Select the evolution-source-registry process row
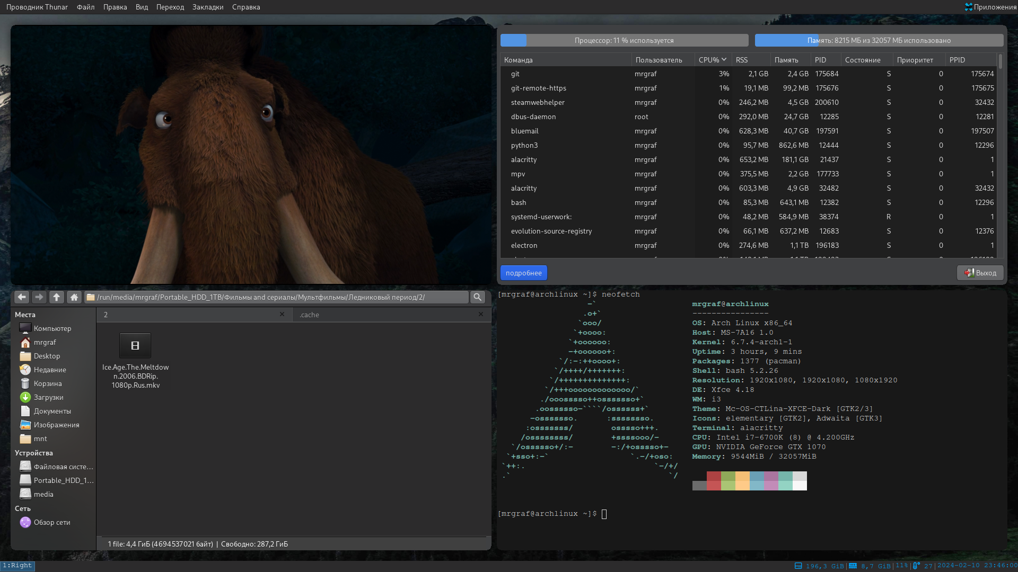The image size is (1018, 572). [x=749, y=231]
